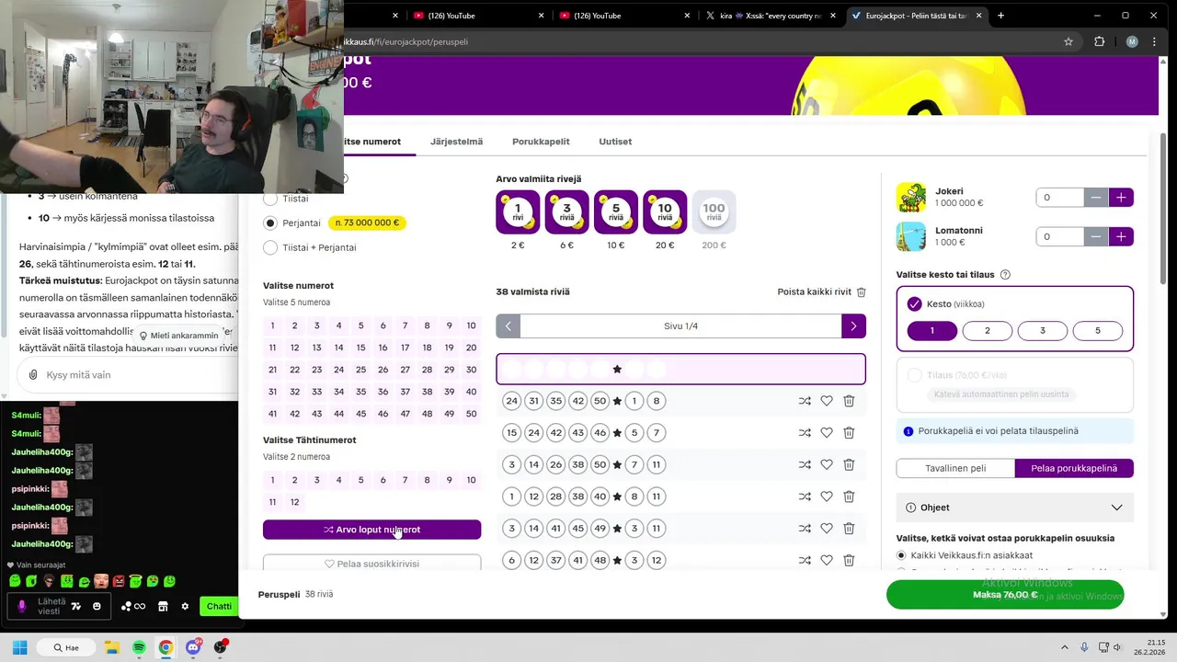Open the help icon next to Valitse kesto
The height and width of the screenshot is (662, 1177).
pyautogui.click(x=1005, y=275)
